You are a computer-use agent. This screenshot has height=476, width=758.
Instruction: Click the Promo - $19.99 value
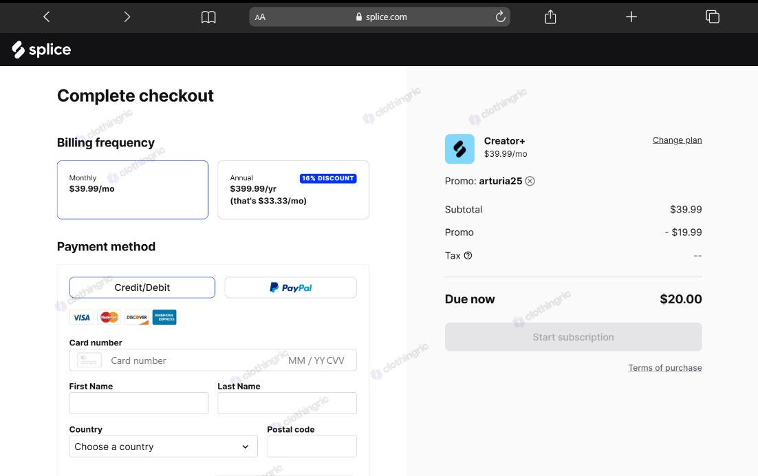(683, 232)
